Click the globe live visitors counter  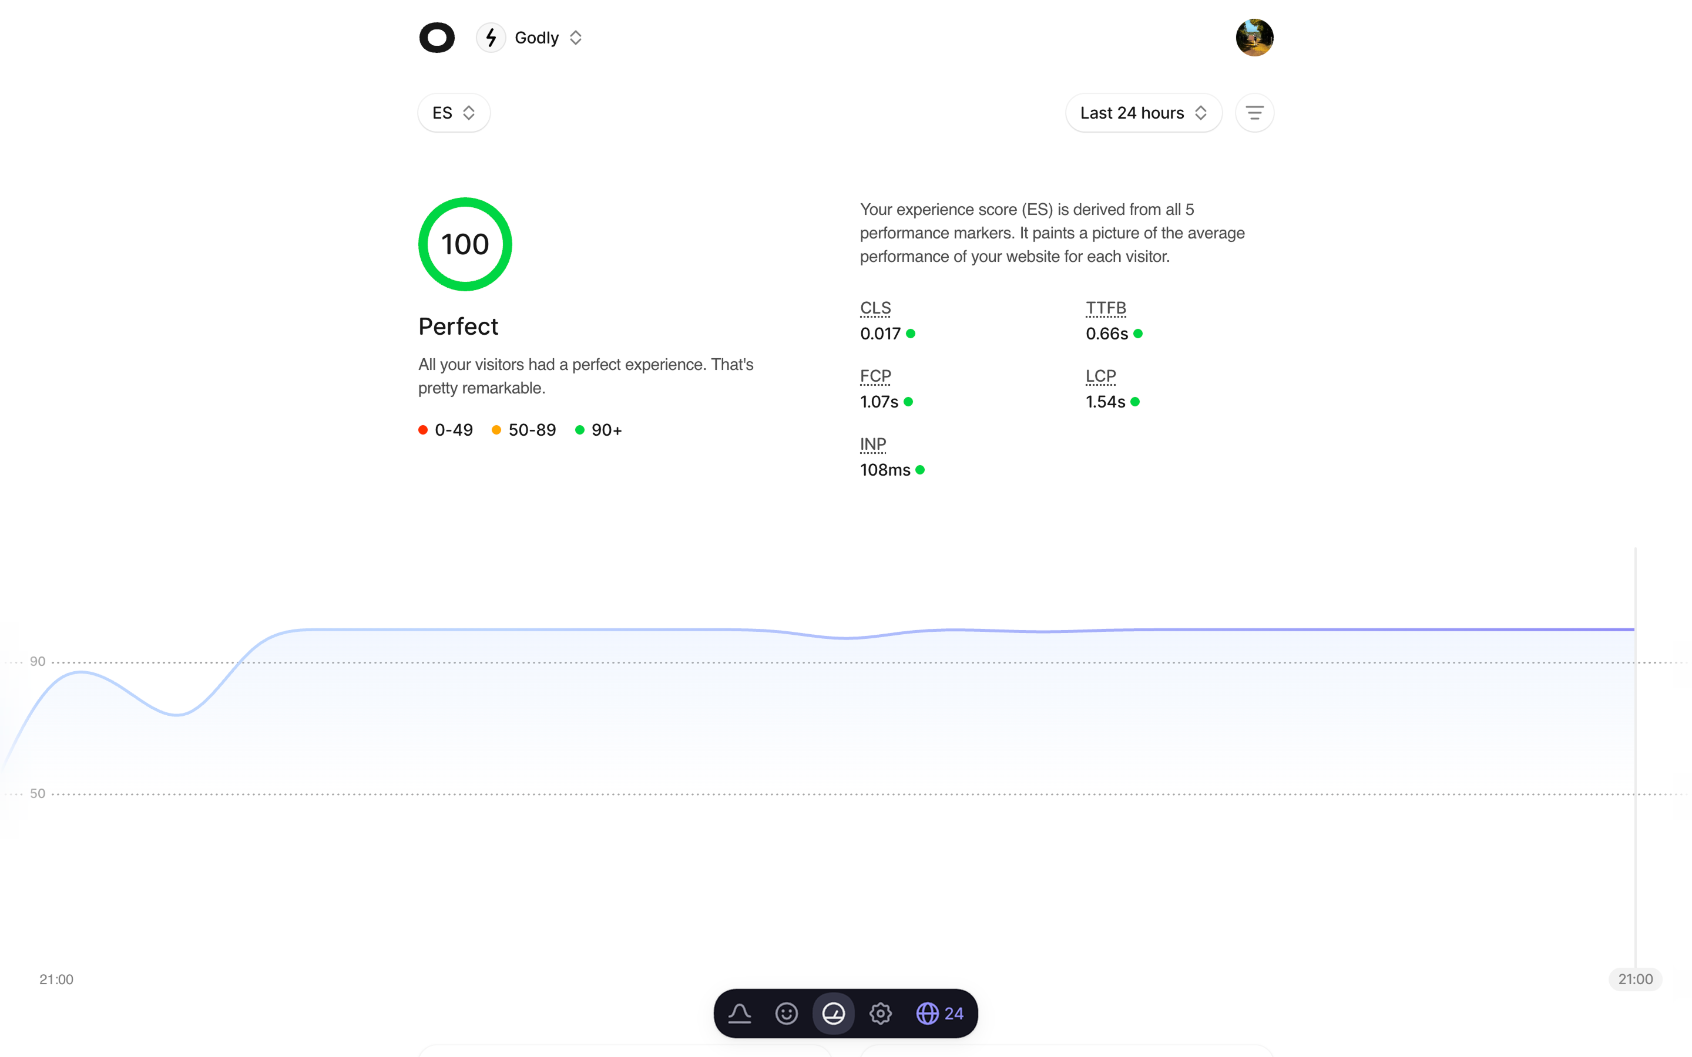pyautogui.click(x=939, y=1013)
